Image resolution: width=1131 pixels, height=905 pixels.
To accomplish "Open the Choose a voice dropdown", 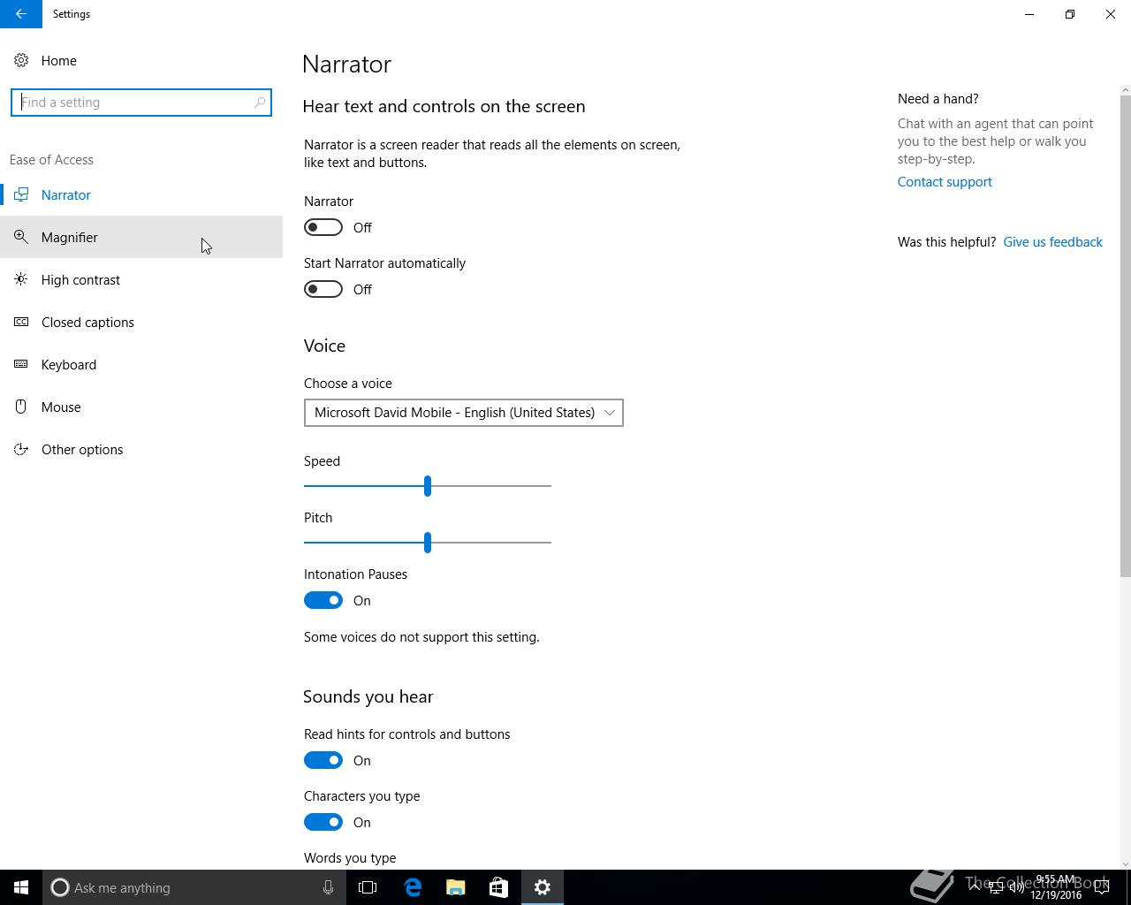I will coord(464,413).
